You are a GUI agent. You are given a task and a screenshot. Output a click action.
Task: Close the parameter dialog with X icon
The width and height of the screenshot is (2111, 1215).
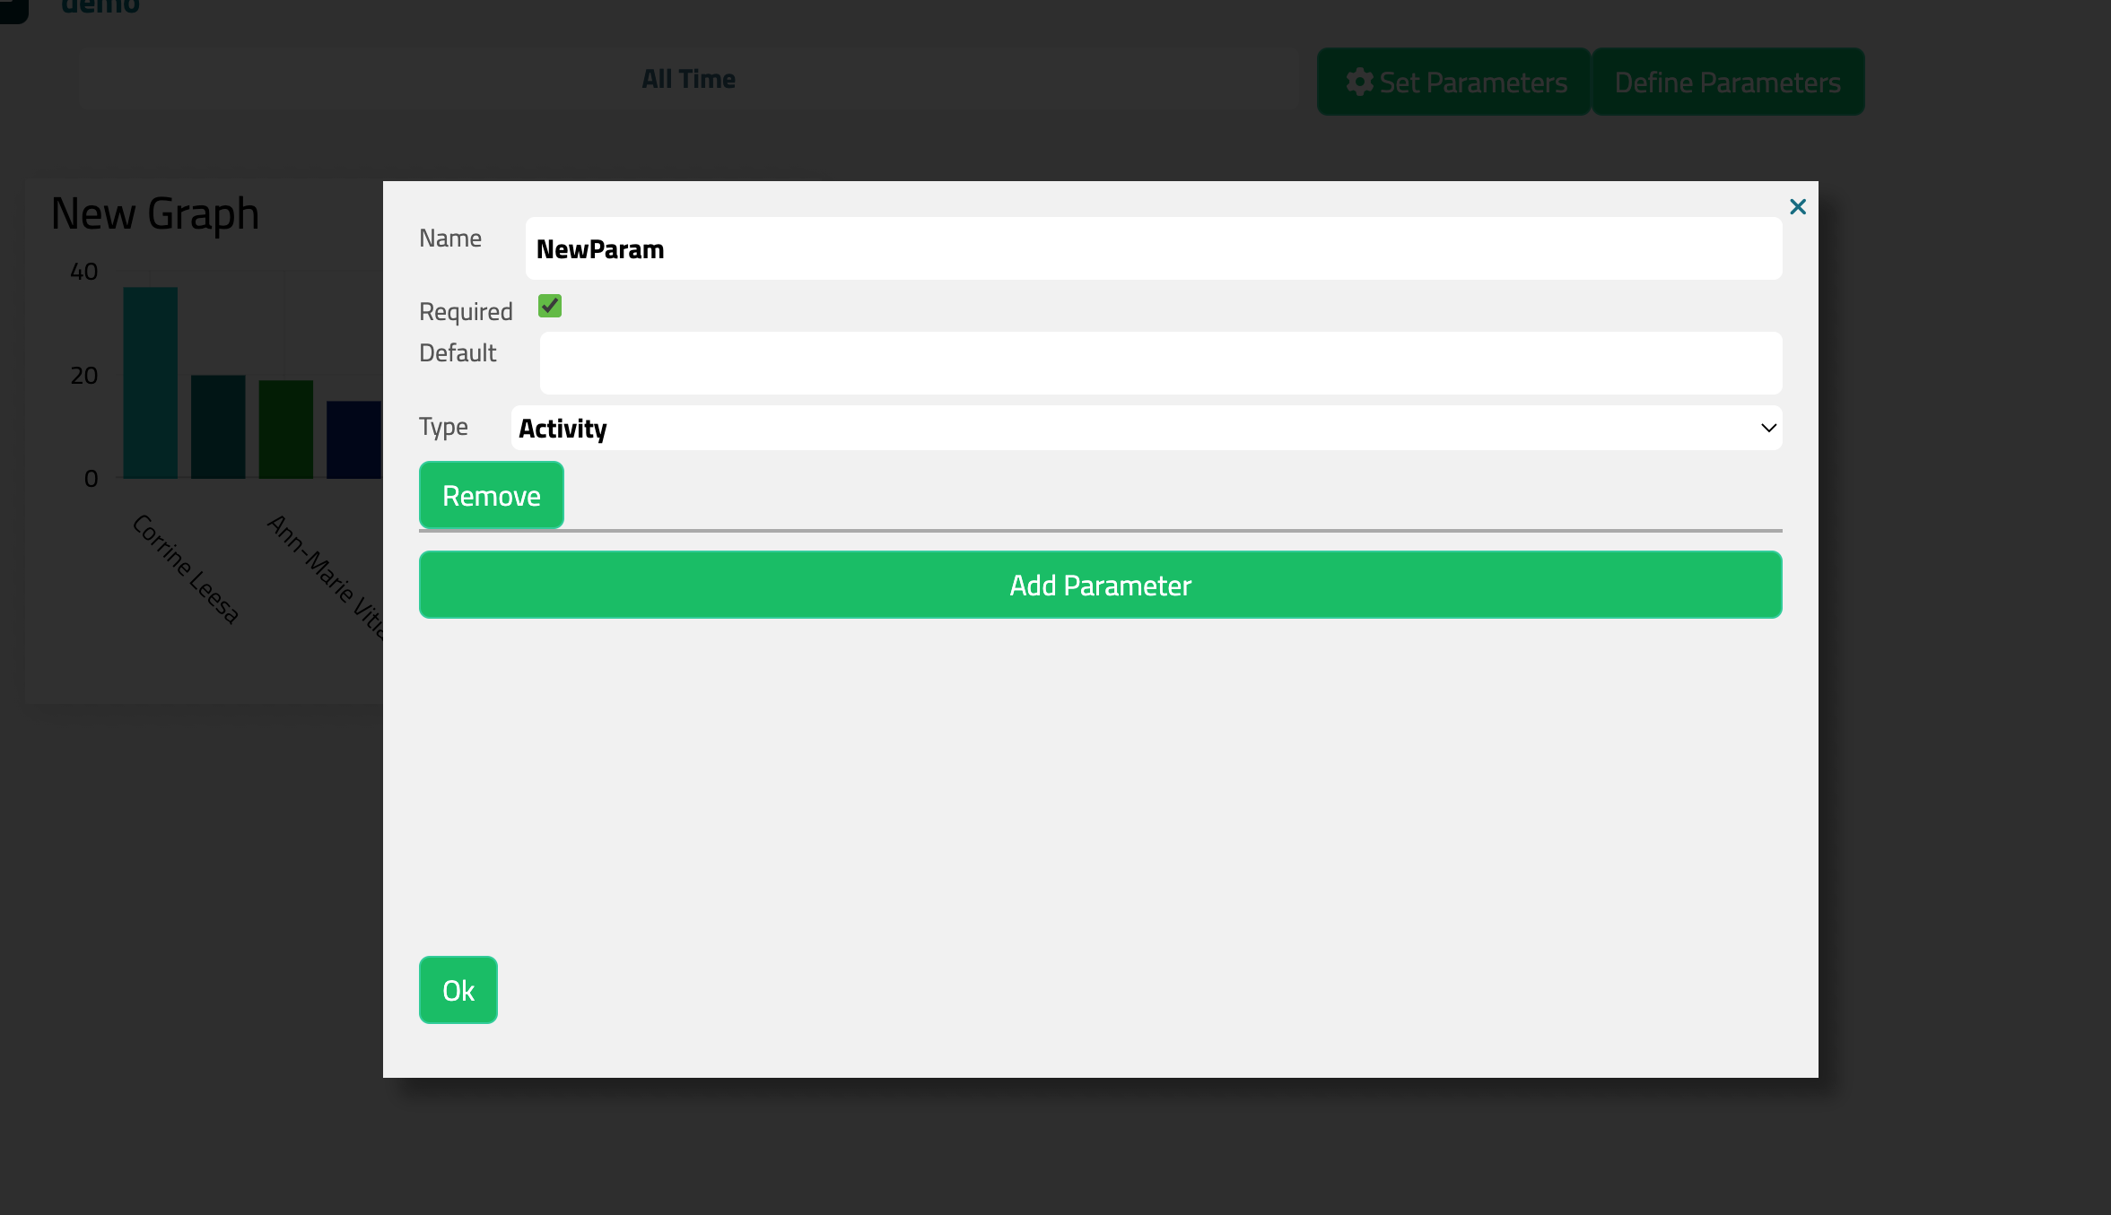(x=1797, y=207)
